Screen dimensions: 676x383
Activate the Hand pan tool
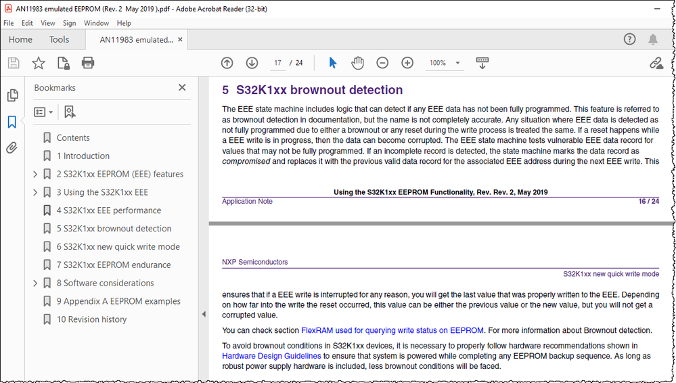[357, 63]
